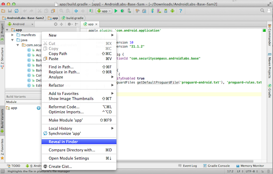Close the app editor tab
This screenshot has width=273, height=174.
(96, 24)
